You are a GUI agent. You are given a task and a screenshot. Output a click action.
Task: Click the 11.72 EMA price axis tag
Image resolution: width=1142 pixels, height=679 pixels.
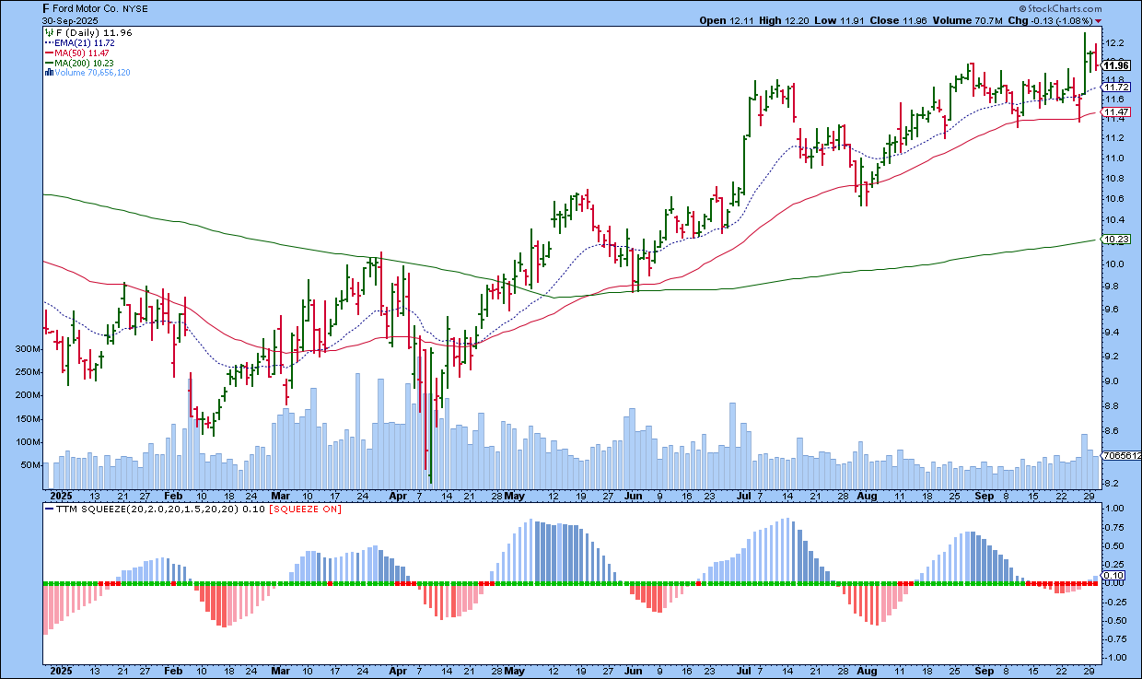(1116, 88)
